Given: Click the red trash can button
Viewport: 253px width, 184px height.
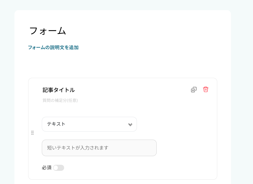Looking at the screenshot, I should pyautogui.click(x=206, y=89).
